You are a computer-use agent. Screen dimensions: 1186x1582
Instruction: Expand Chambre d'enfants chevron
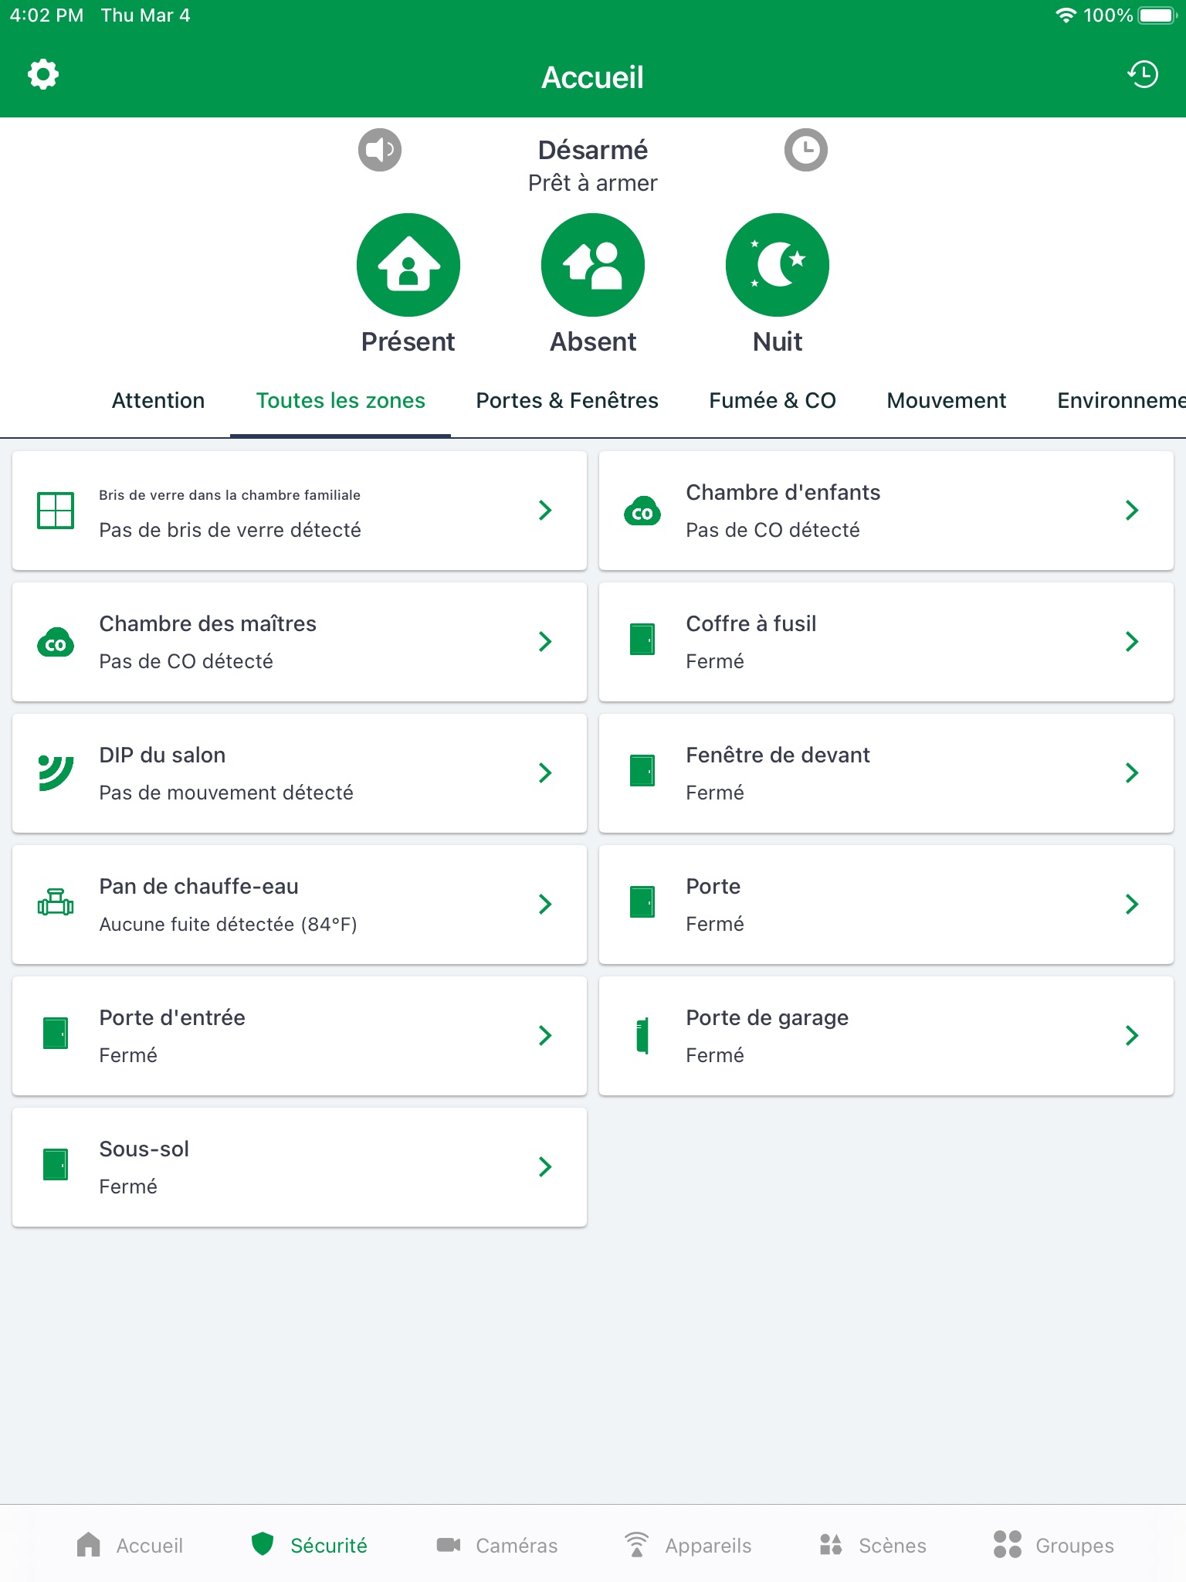[1132, 510]
